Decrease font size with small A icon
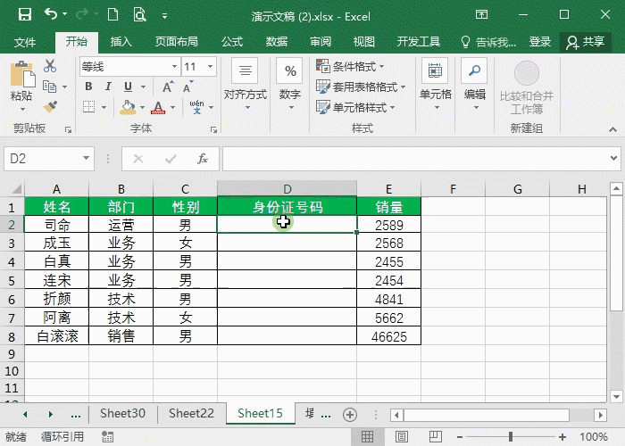This screenshot has width=625, height=446. pos(187,87)
